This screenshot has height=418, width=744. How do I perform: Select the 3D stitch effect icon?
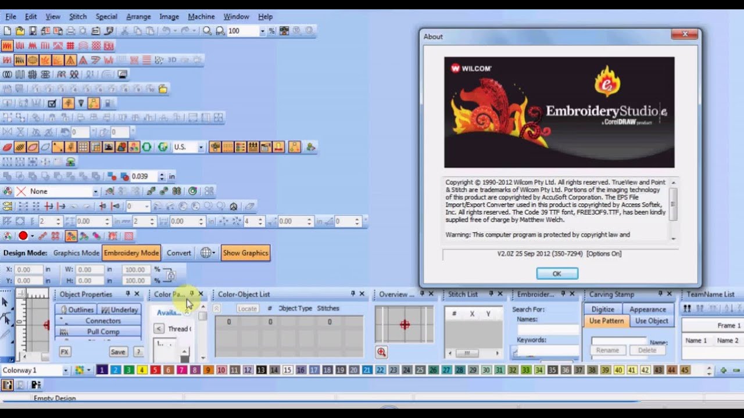172,60
